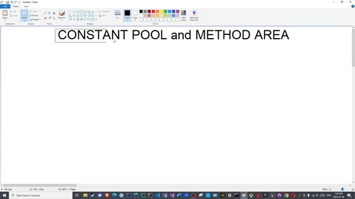
Task: Click the Undo icon in title bar
Action: [12, 2]
